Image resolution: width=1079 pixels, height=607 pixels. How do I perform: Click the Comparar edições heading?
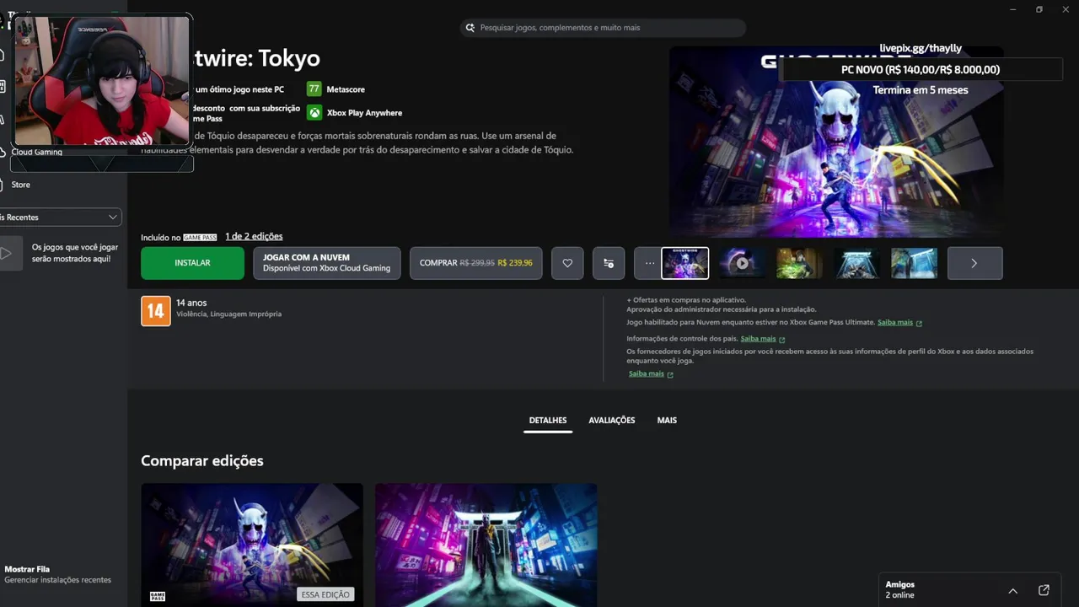pyautogui.click(x=202, y=461)
